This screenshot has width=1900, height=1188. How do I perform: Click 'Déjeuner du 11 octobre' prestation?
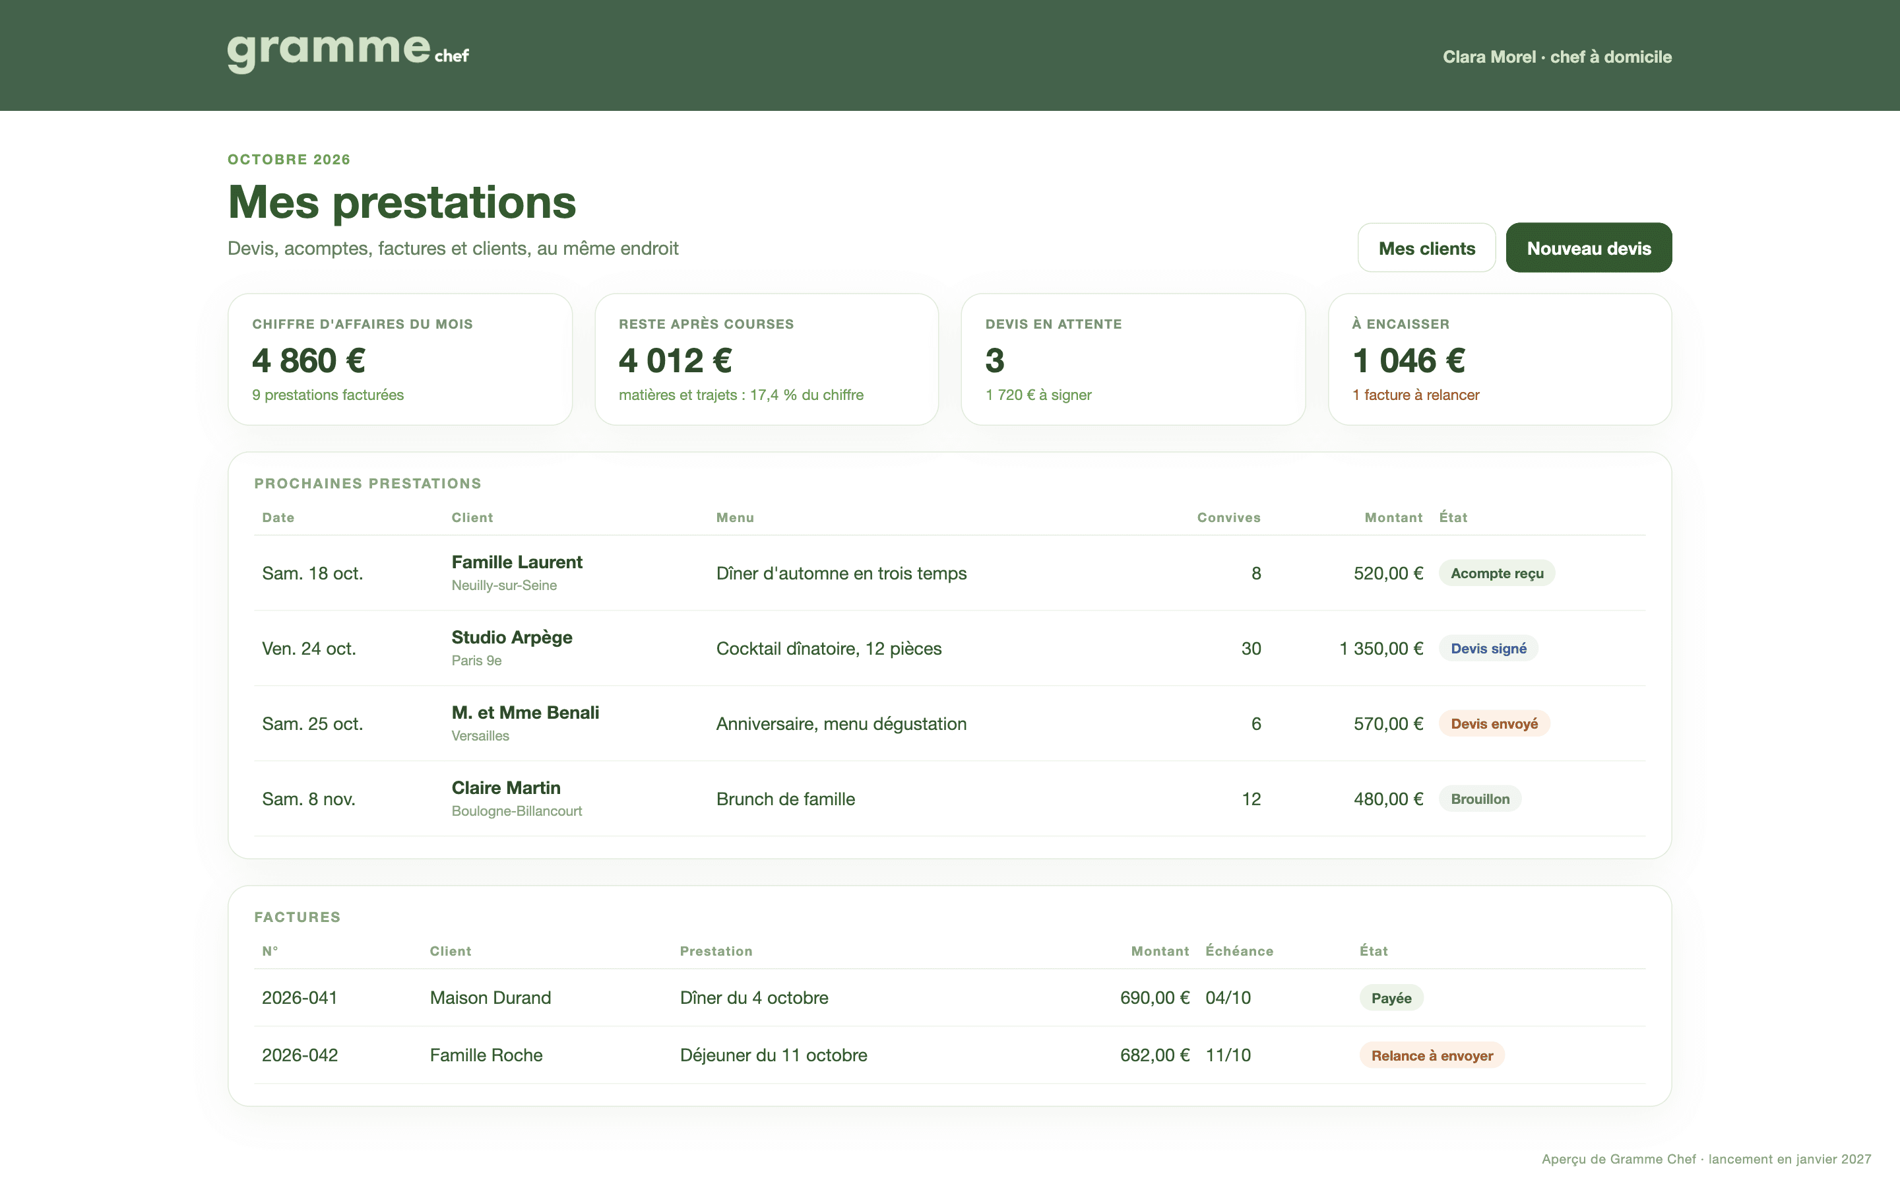pyautogui.click(x=773, y=1055)
